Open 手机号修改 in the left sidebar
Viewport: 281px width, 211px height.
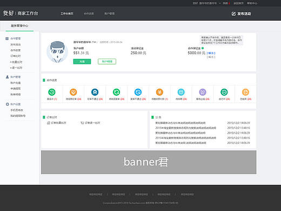coord(17,110)
